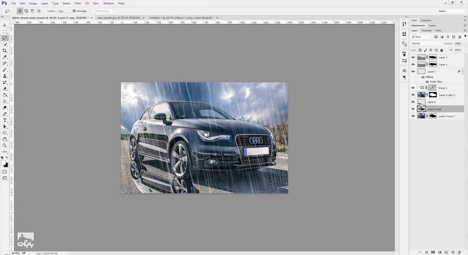Open the workspace switcher dropdown
The height and width of the screenshot is (255, 468).
point(451,11)
